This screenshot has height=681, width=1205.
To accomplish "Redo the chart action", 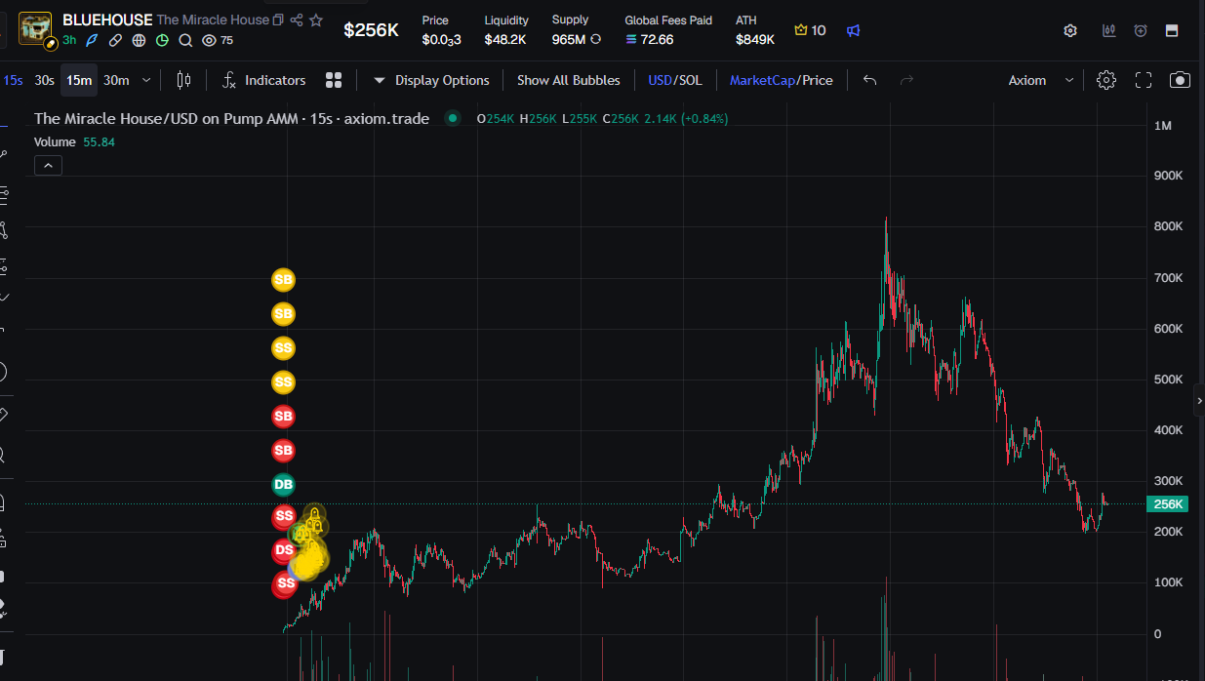I will [906, 80].
